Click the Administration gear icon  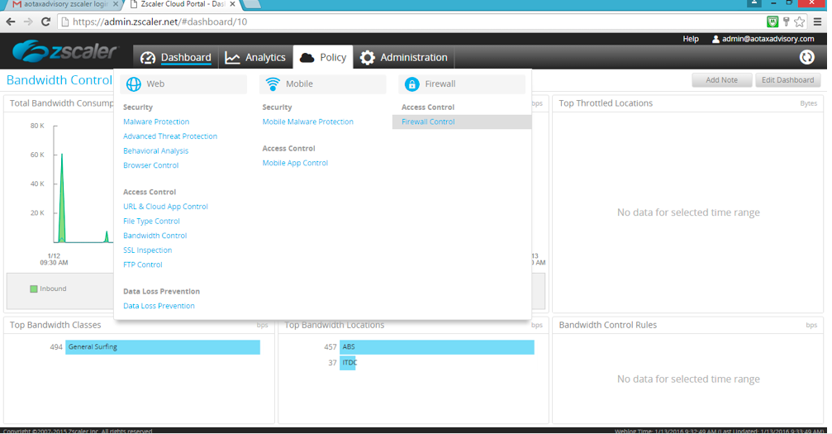[x=367, y=57]
